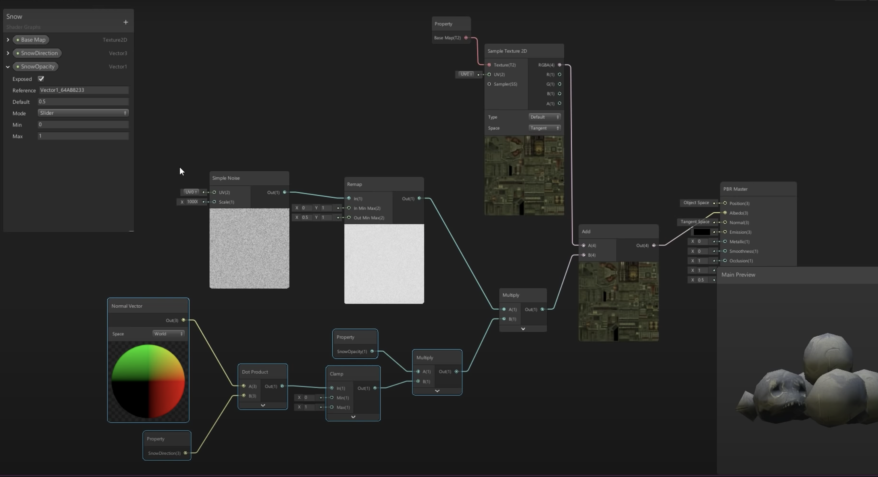Click the Add node Out(4) port
This screenshot has height=477, width=878.
[654, 246]
